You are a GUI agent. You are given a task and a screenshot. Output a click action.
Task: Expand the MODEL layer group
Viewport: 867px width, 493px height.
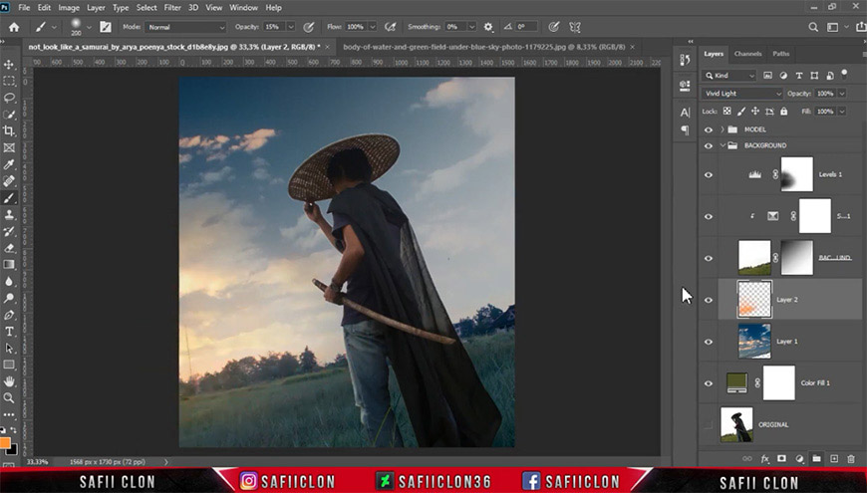[x=722, y=129]
